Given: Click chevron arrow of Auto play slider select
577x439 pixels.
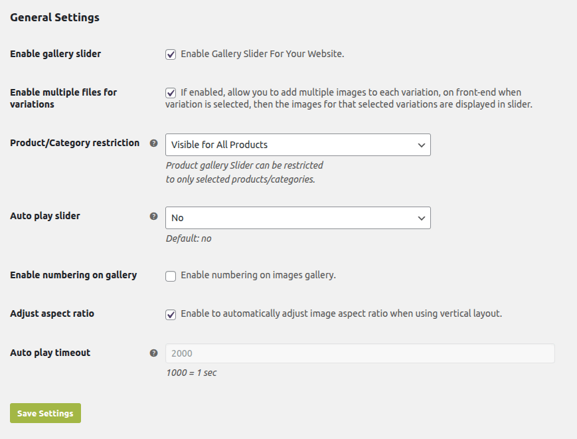Looking at the screenshot, I should [421, 218].
